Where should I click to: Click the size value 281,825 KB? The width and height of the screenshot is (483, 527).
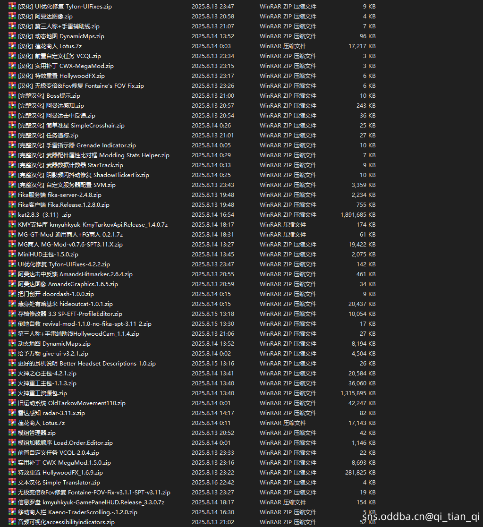(x=360, y=472)
